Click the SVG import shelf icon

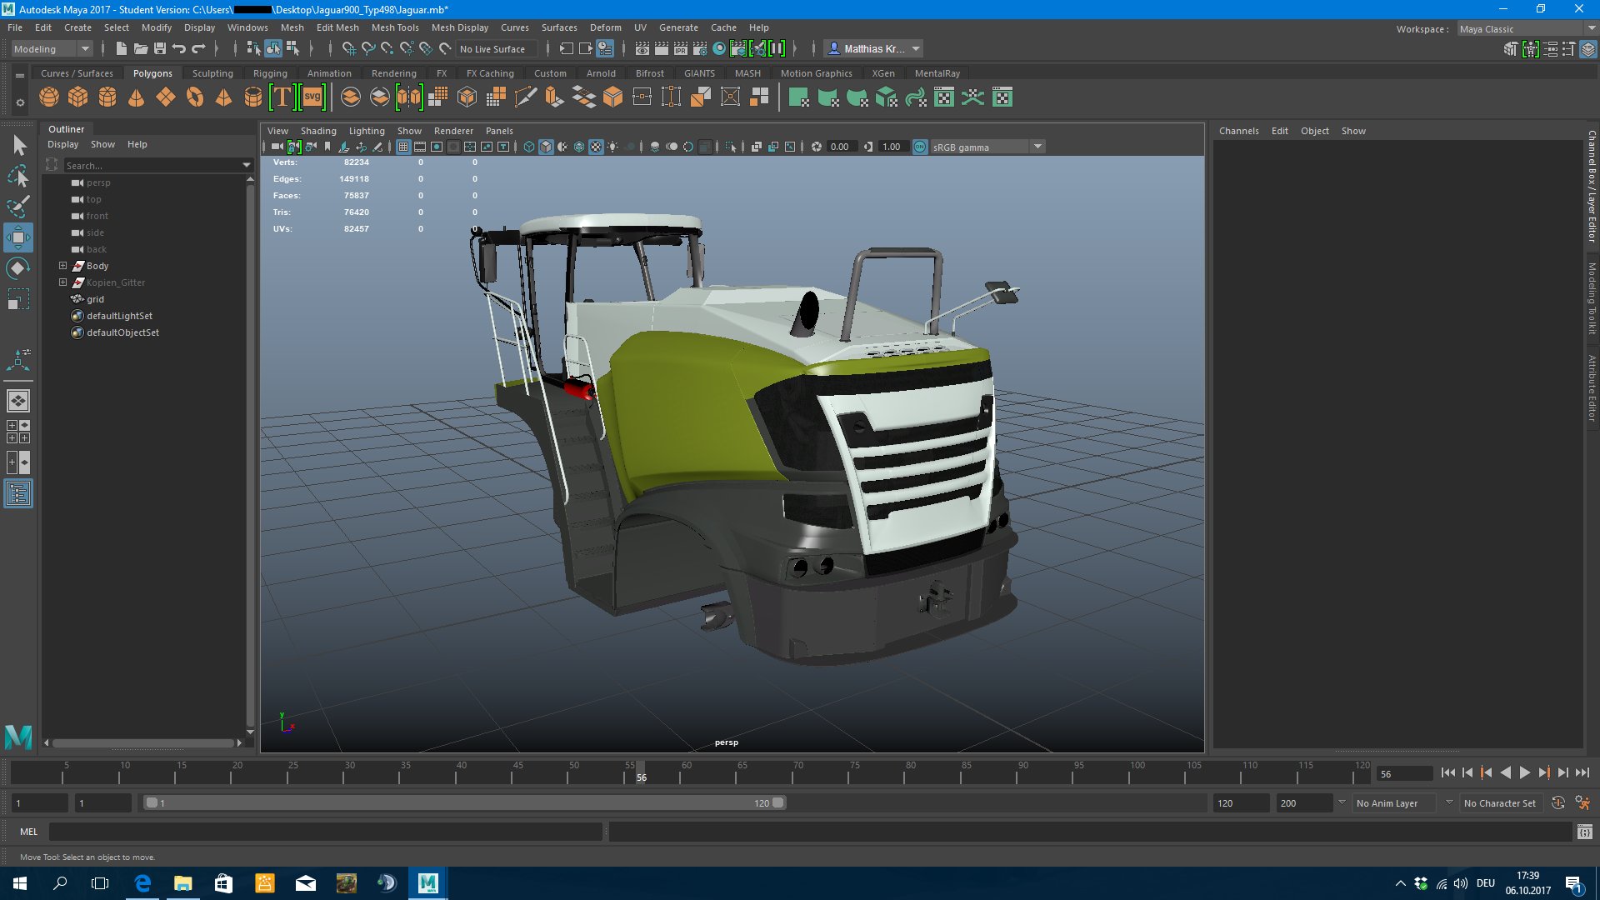point(312,97)
